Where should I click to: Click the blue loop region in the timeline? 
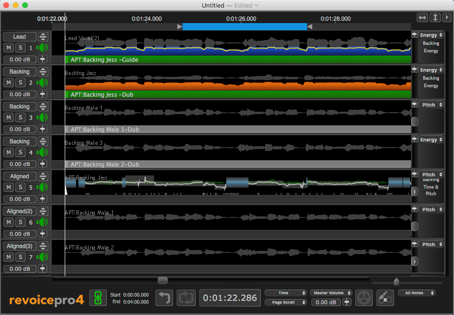click(244, 27)
